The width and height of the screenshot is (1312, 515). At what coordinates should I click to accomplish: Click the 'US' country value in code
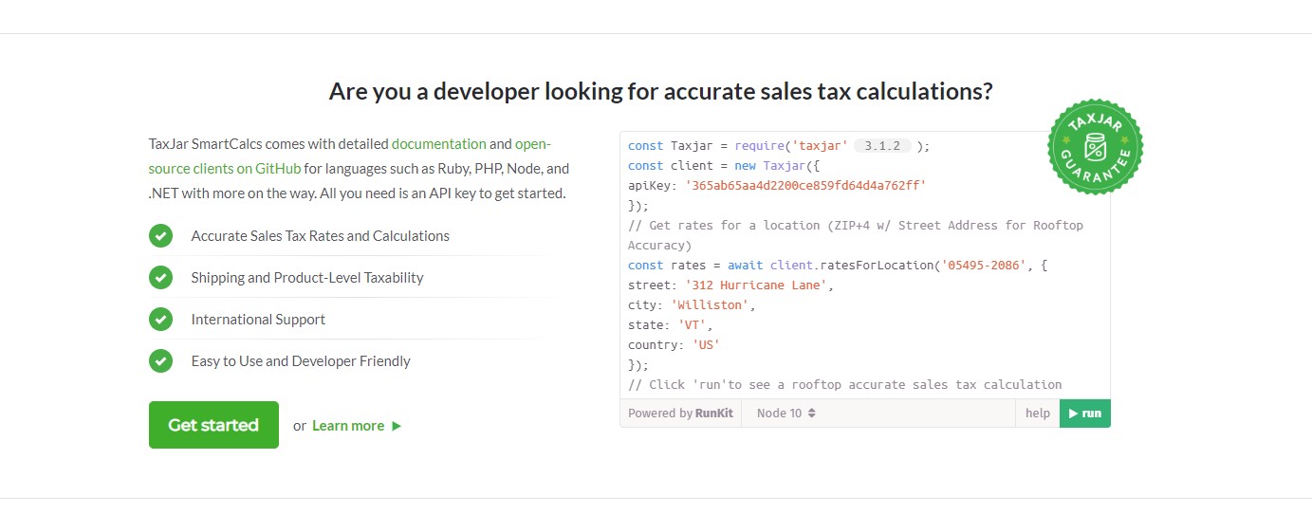[x=706, y=345]
